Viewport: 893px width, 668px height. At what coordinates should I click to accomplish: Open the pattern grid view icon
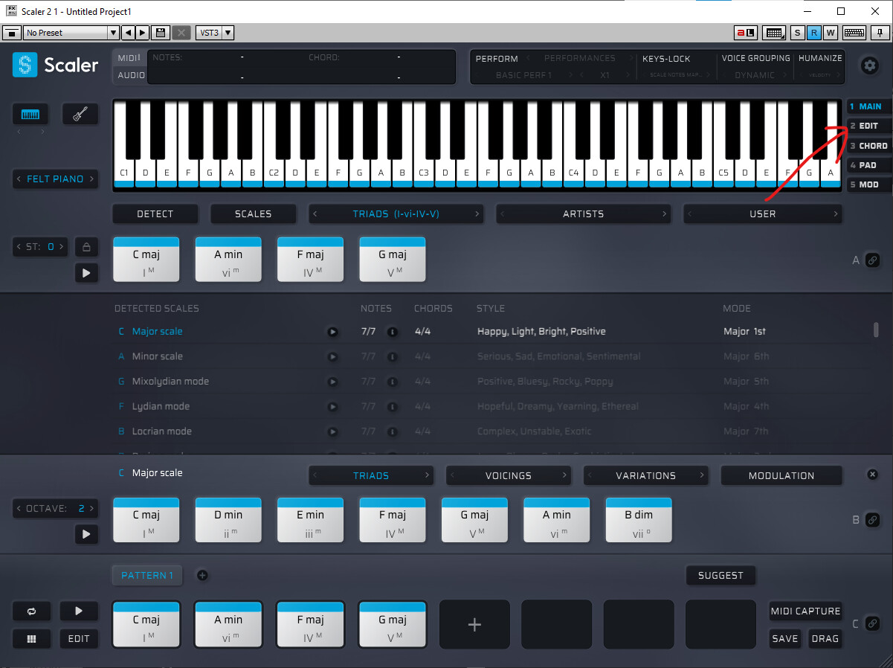point(31,638)
